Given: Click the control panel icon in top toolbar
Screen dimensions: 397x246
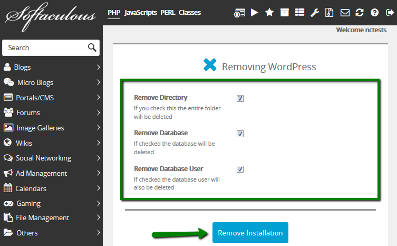Looking at the screenshot, I should coord(239,13).
